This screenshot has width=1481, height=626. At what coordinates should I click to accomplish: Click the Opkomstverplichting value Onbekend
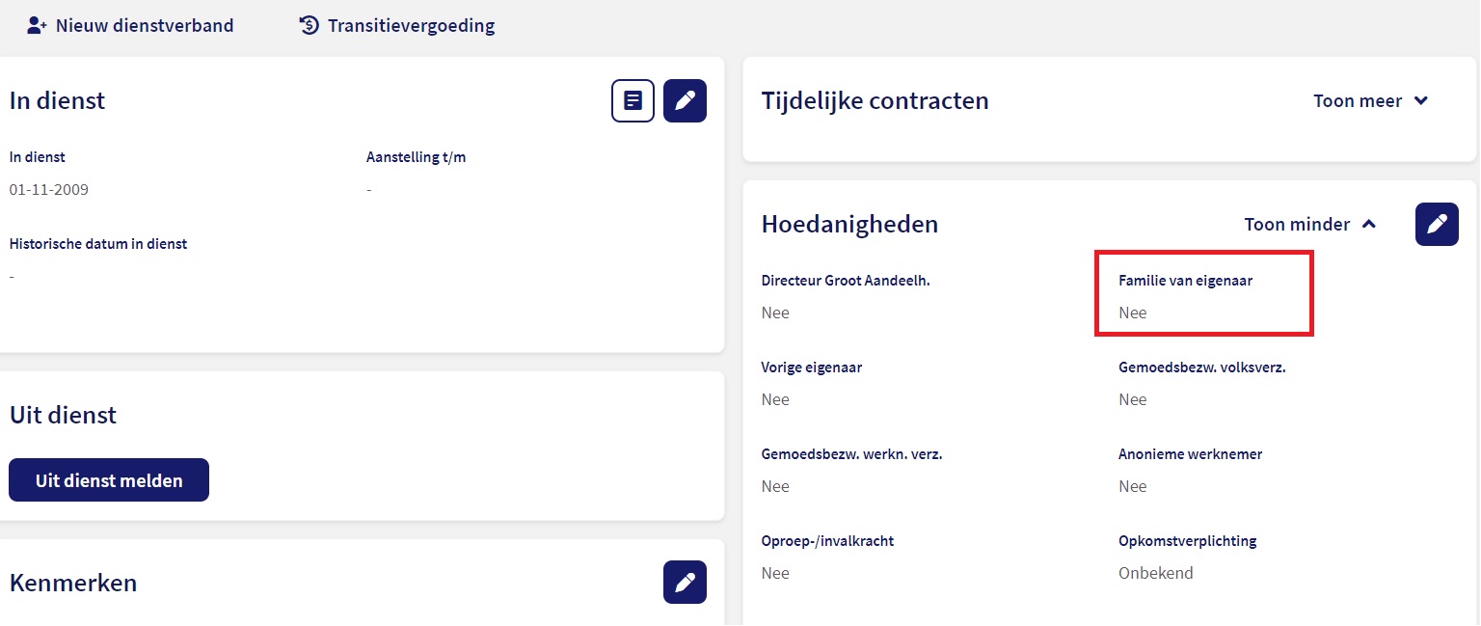(1155, 573)
